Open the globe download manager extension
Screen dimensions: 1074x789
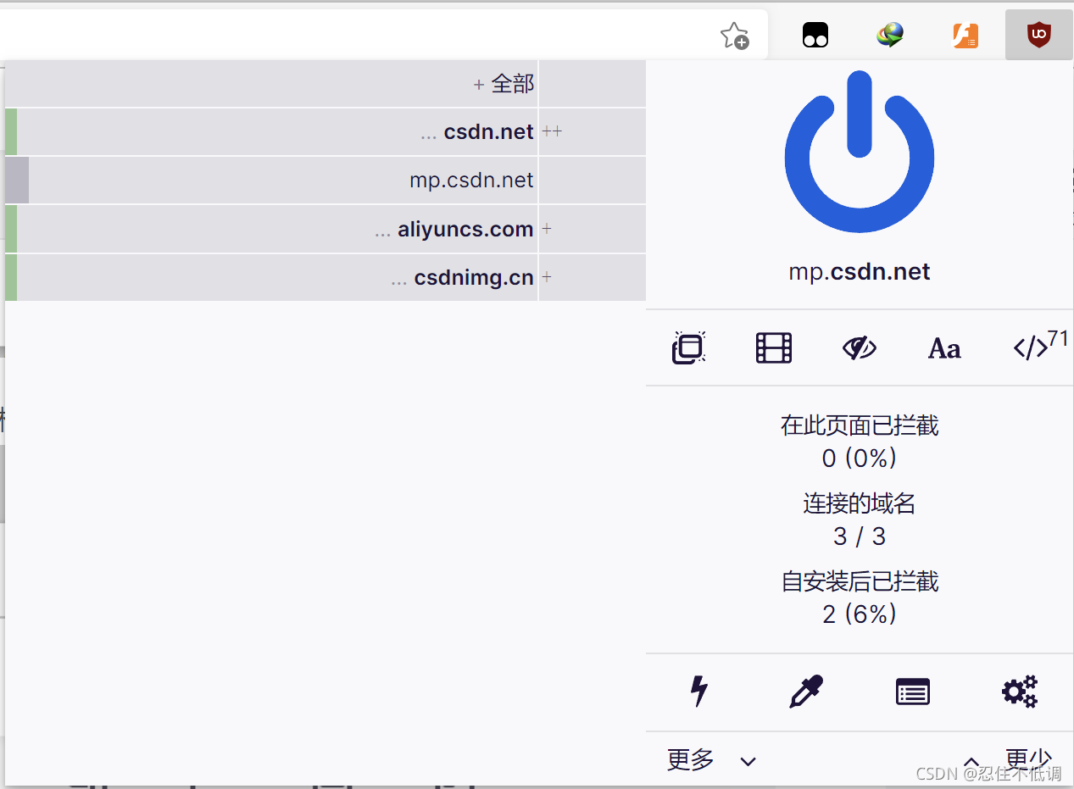point(890,35)
